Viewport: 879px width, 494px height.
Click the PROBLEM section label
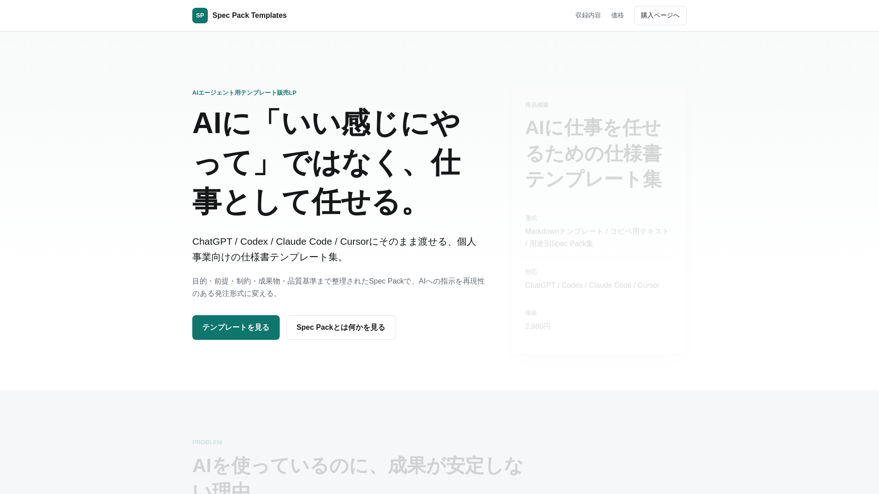coord(207,442)
